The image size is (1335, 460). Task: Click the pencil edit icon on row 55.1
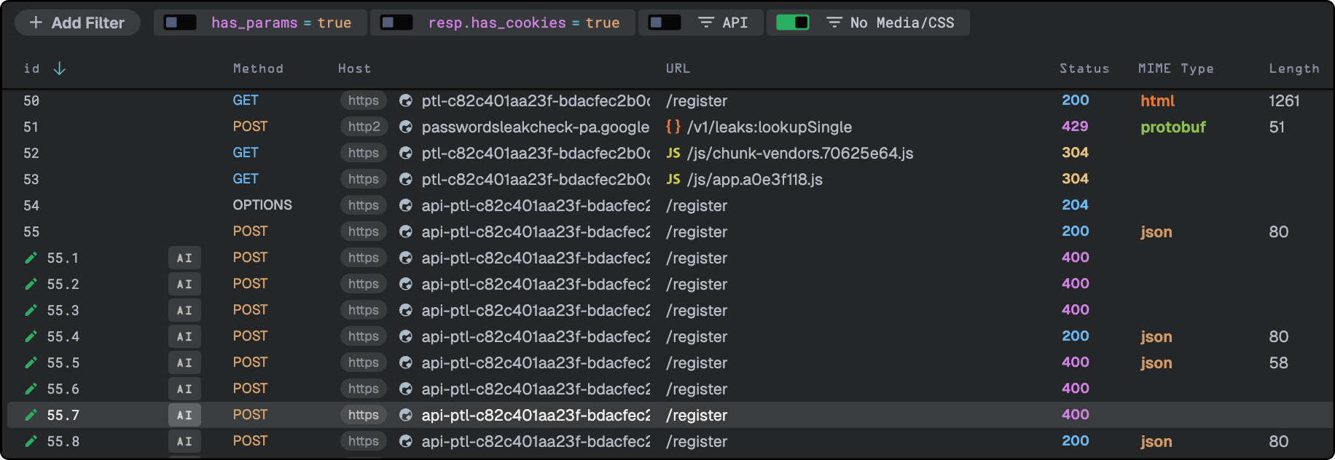click(31, 258)
